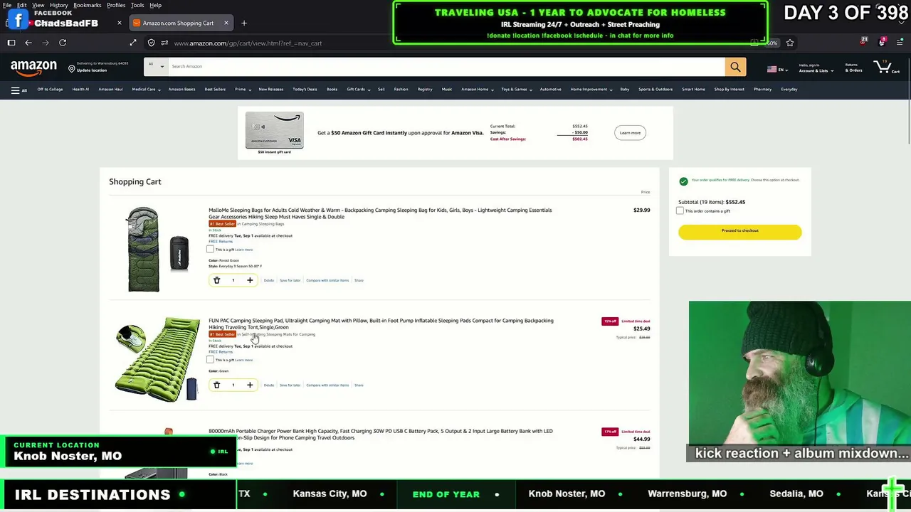This screenshot has width=911, height=512.
Task: Open the History menu
Action: [59, 5]
